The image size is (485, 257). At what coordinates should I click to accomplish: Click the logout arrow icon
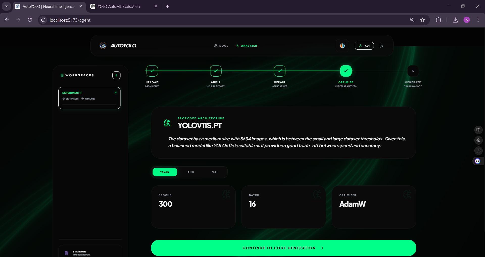(x=381, y=46)
